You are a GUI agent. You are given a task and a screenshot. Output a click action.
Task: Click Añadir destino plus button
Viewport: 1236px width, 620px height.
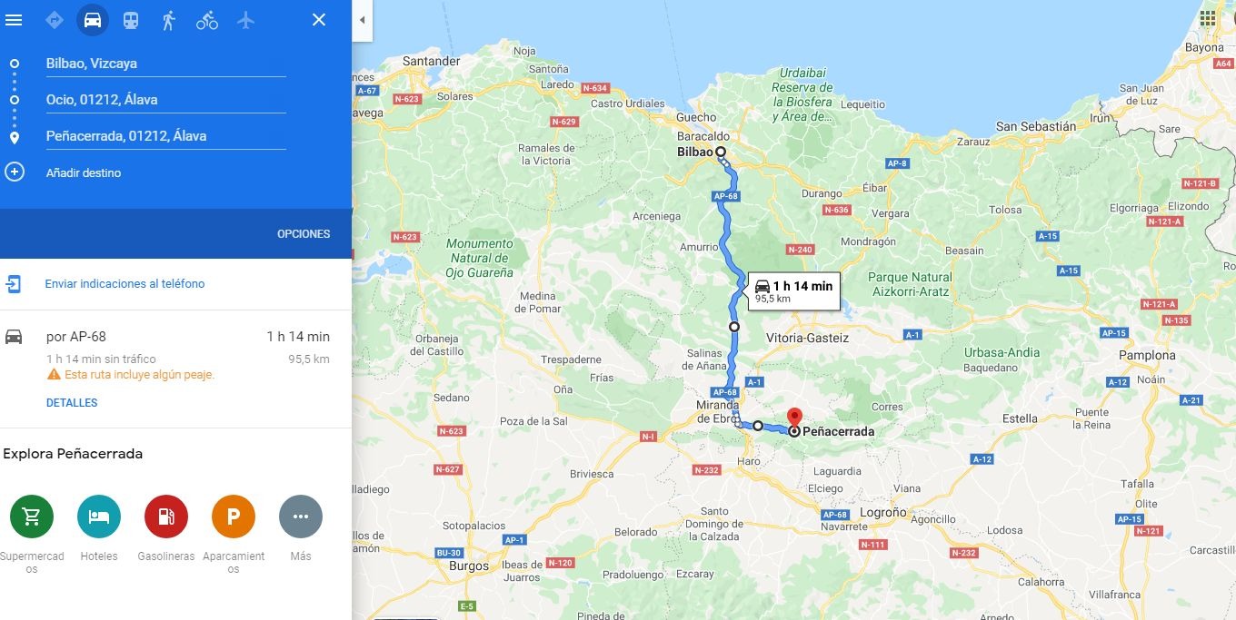(x=15, y=172)
